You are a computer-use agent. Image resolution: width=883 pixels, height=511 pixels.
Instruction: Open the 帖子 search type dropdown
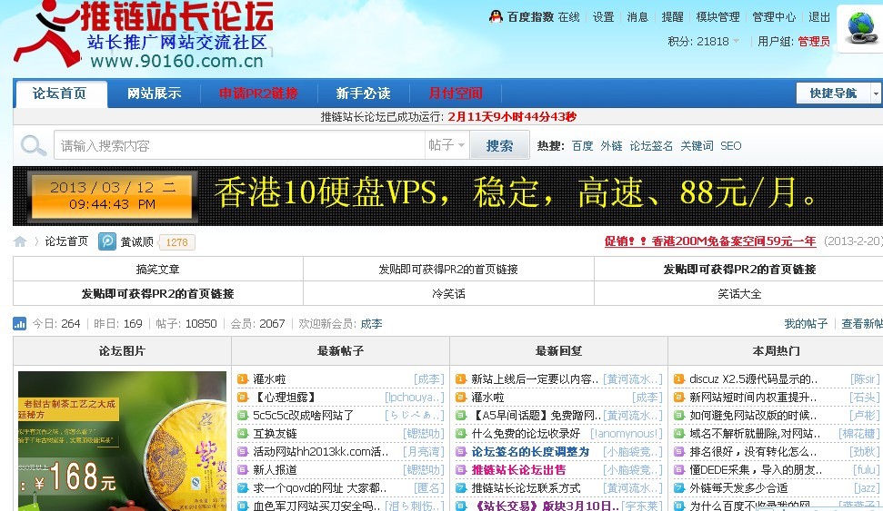pyautogui.click(x=447, y=145)
